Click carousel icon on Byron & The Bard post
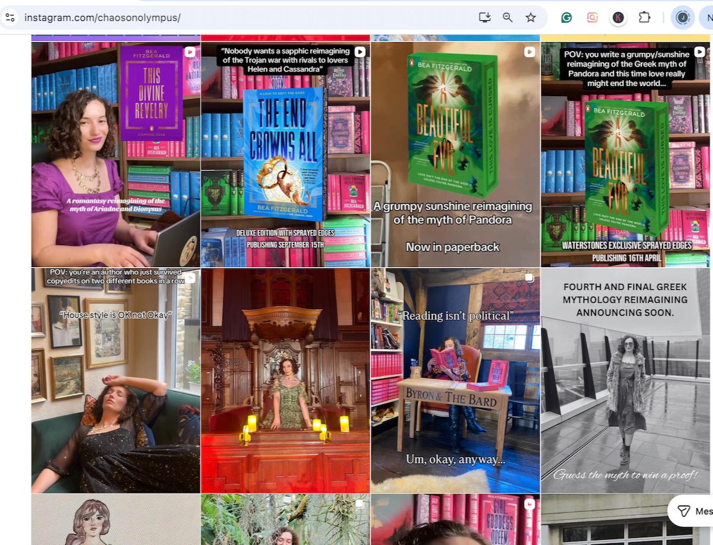 coord(529,278)
